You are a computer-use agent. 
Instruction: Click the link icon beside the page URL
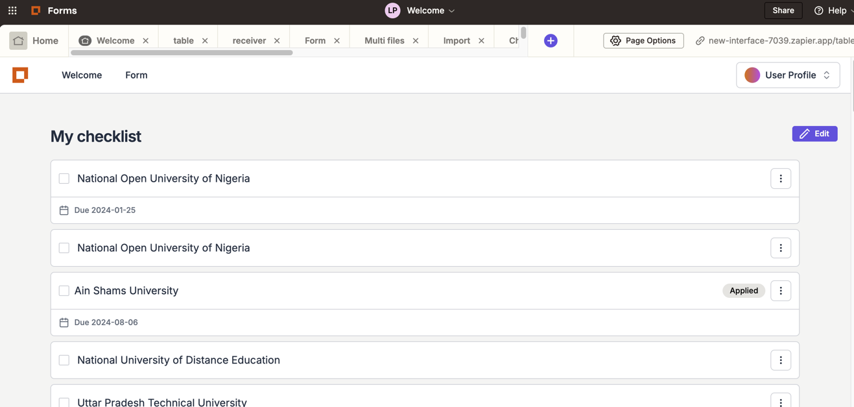[699, 40]
